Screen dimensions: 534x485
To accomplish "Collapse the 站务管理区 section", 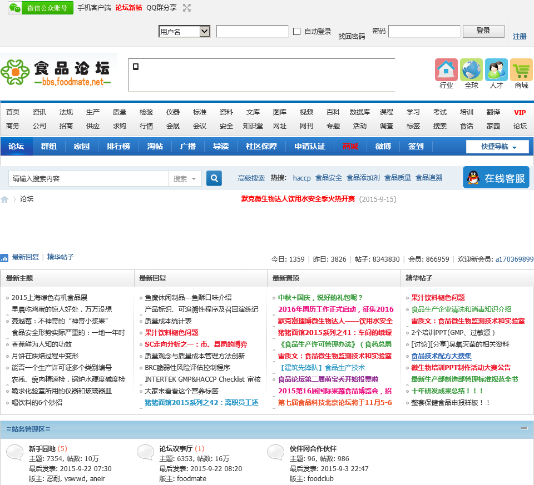I will 524,428.
